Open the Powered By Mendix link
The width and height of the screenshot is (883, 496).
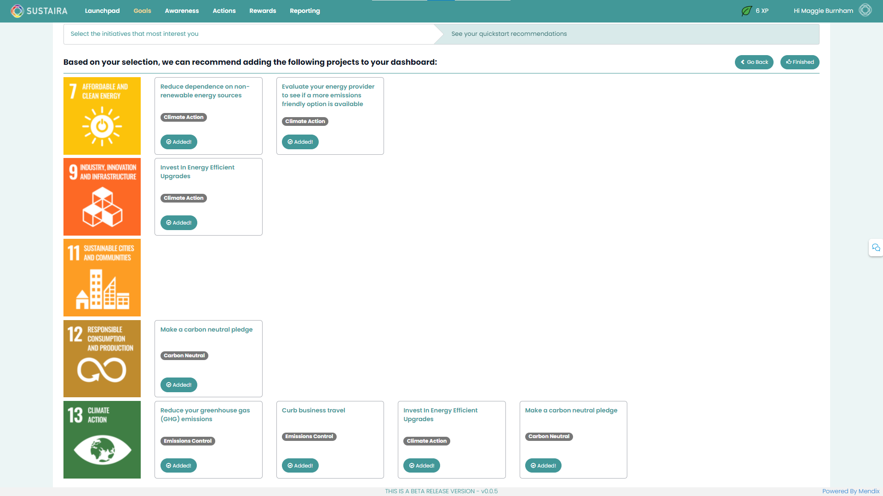click(850, 491)
